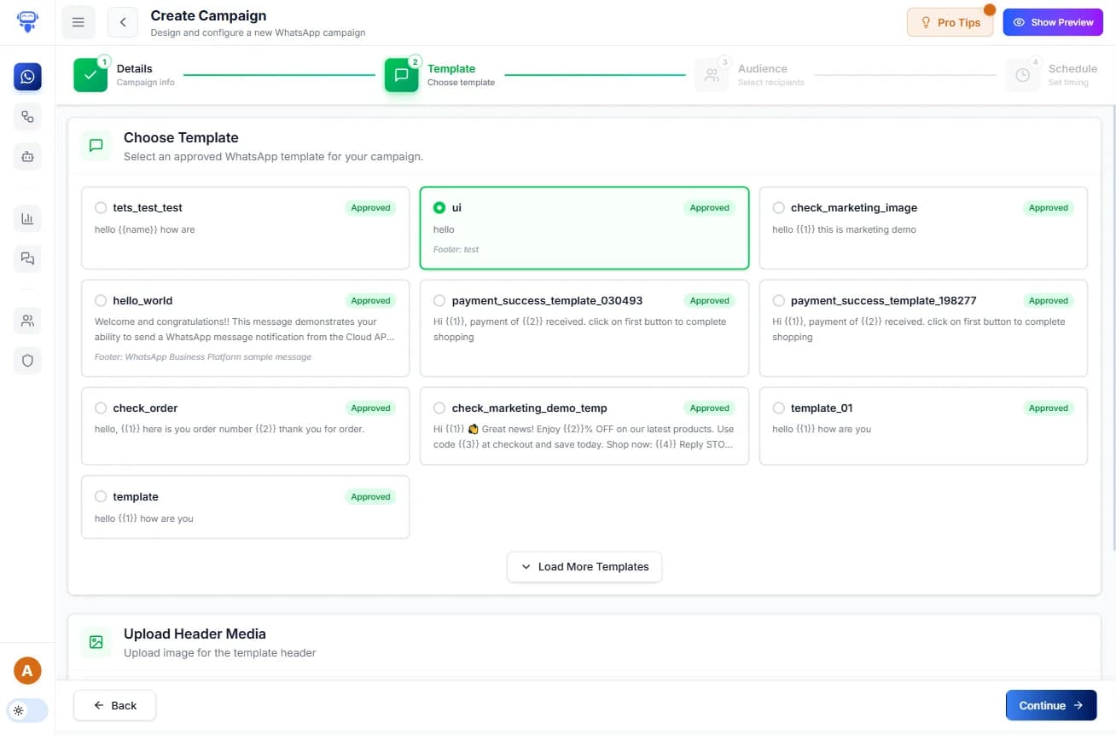
Task: Choose the check_order template radio button
Action: [x=101, y=408]
